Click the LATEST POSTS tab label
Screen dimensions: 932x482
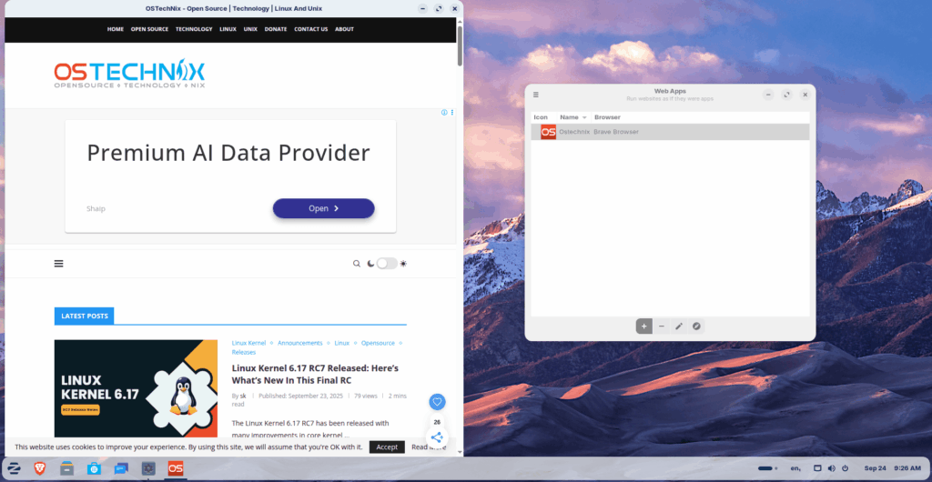(x=85, y=316)
